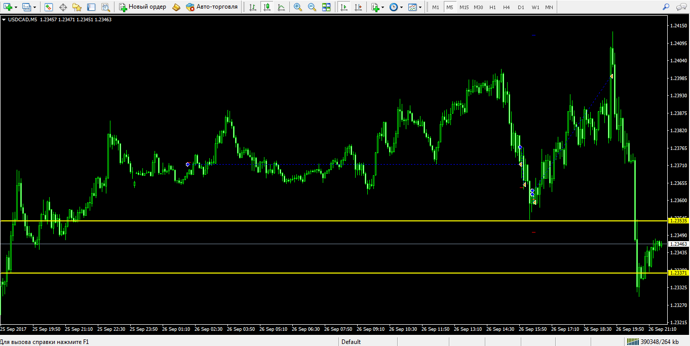Open the chat bubbles icon

(x=680, y=7)
